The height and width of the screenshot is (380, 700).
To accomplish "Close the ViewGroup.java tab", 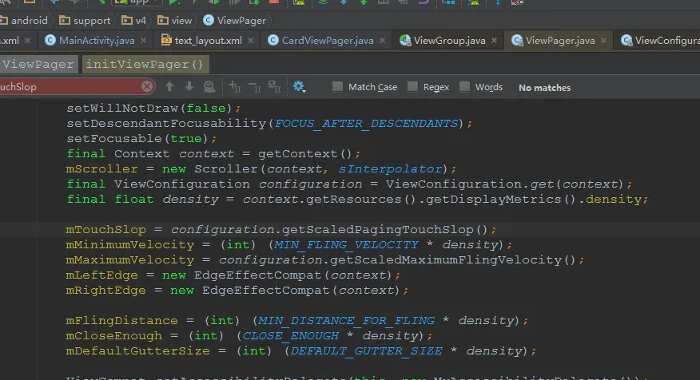I will (494, 41).
